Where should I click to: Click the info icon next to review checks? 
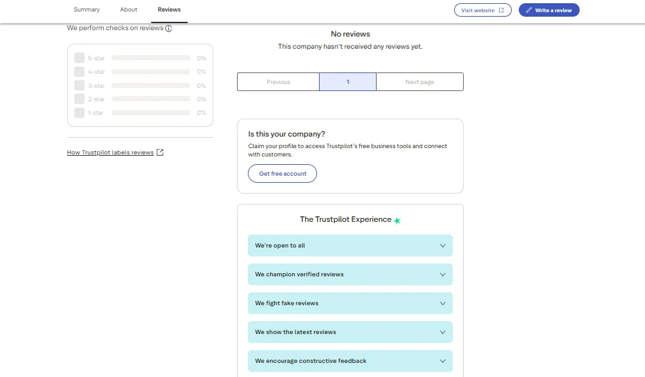pos(168,28)
